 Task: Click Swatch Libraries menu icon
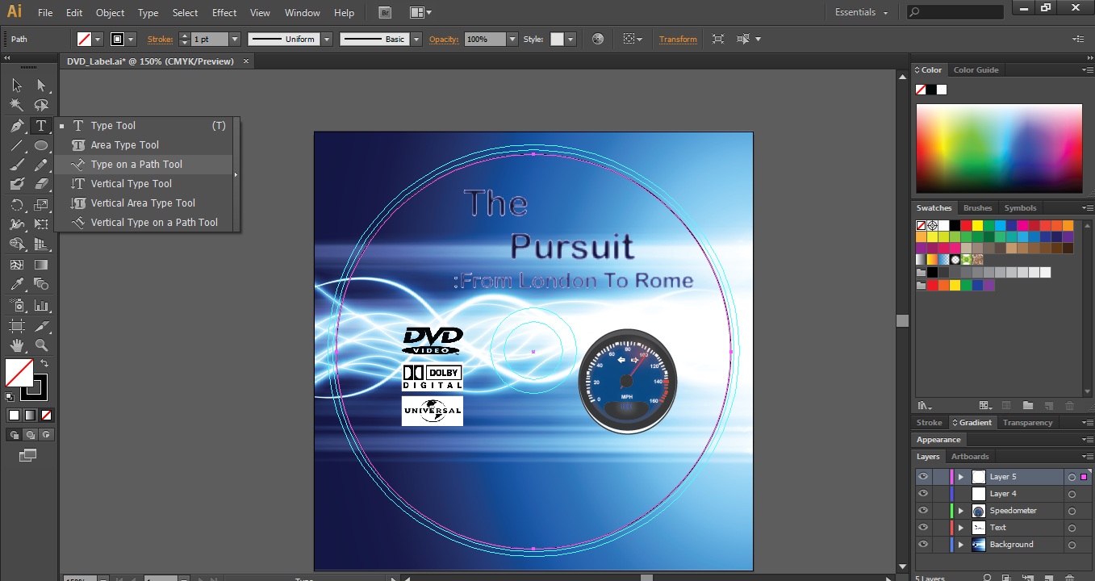click(x=925, y=405)
